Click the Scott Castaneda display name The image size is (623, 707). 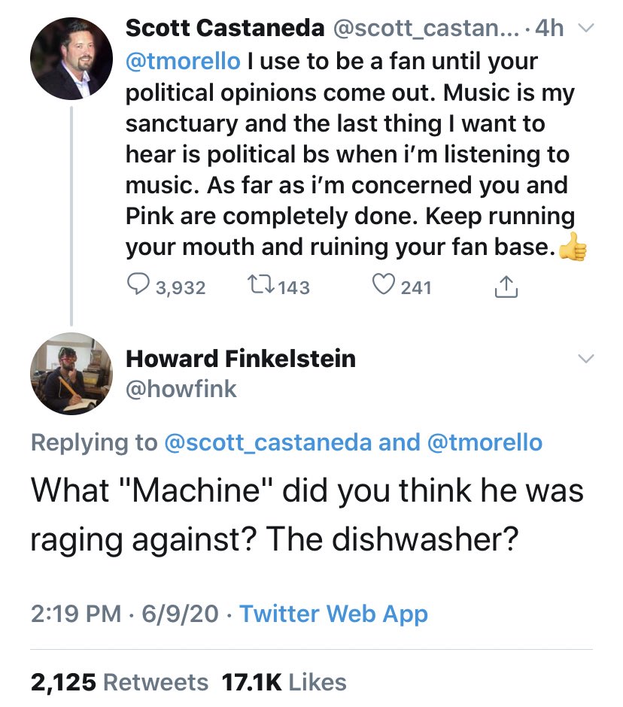222,29
